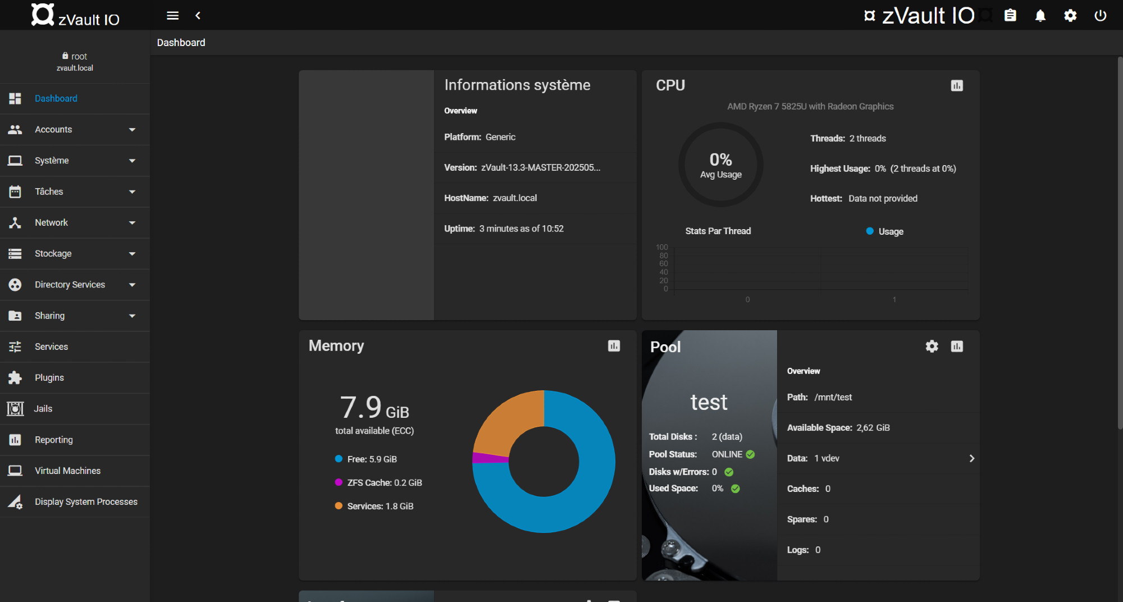Click the Display System Processes icon
The height and width of the screenshot is (602, 1123).
[15, 502]
